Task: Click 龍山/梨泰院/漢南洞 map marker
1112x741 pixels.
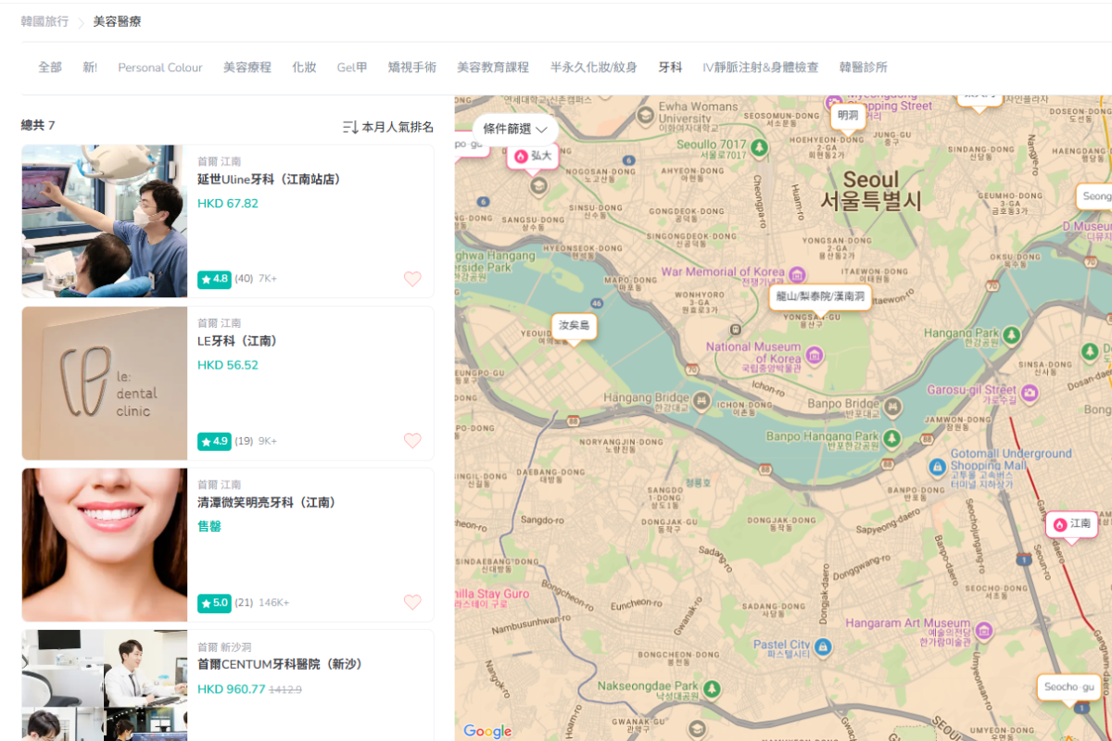Action: click(820, 296)
